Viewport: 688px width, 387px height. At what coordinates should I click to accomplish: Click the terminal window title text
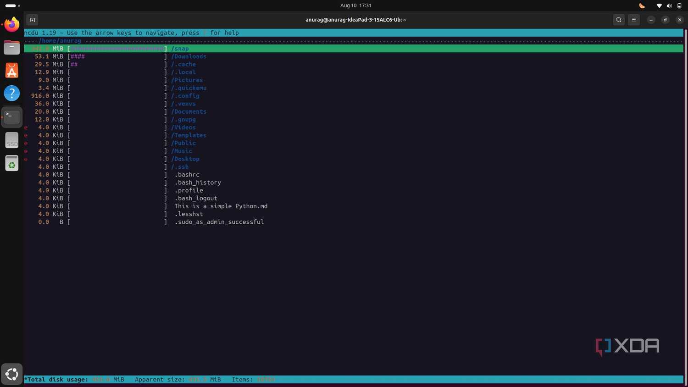coord(356,20)
